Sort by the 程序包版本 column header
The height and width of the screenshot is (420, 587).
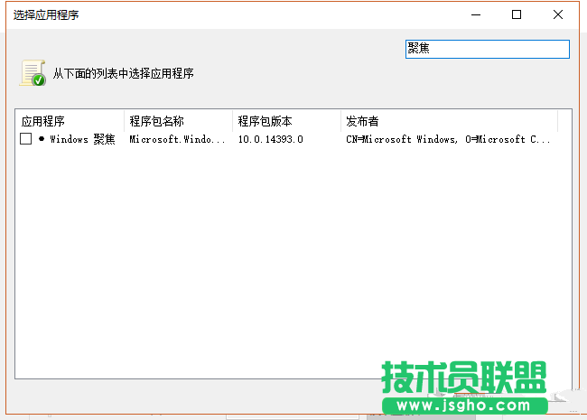[286, 121]
